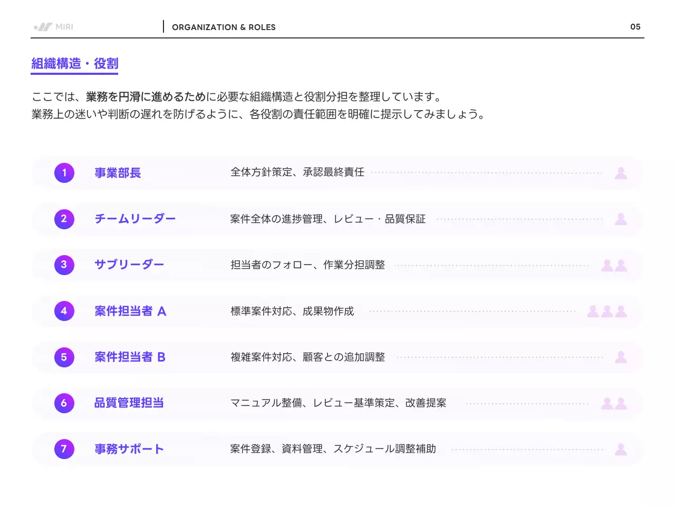Screen dimensions: 675x506
Task: Click the MIRI logo in the header
Action: 53,26
